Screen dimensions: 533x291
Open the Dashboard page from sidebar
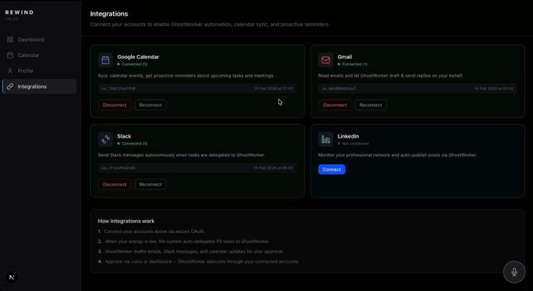tap(39, 40)
